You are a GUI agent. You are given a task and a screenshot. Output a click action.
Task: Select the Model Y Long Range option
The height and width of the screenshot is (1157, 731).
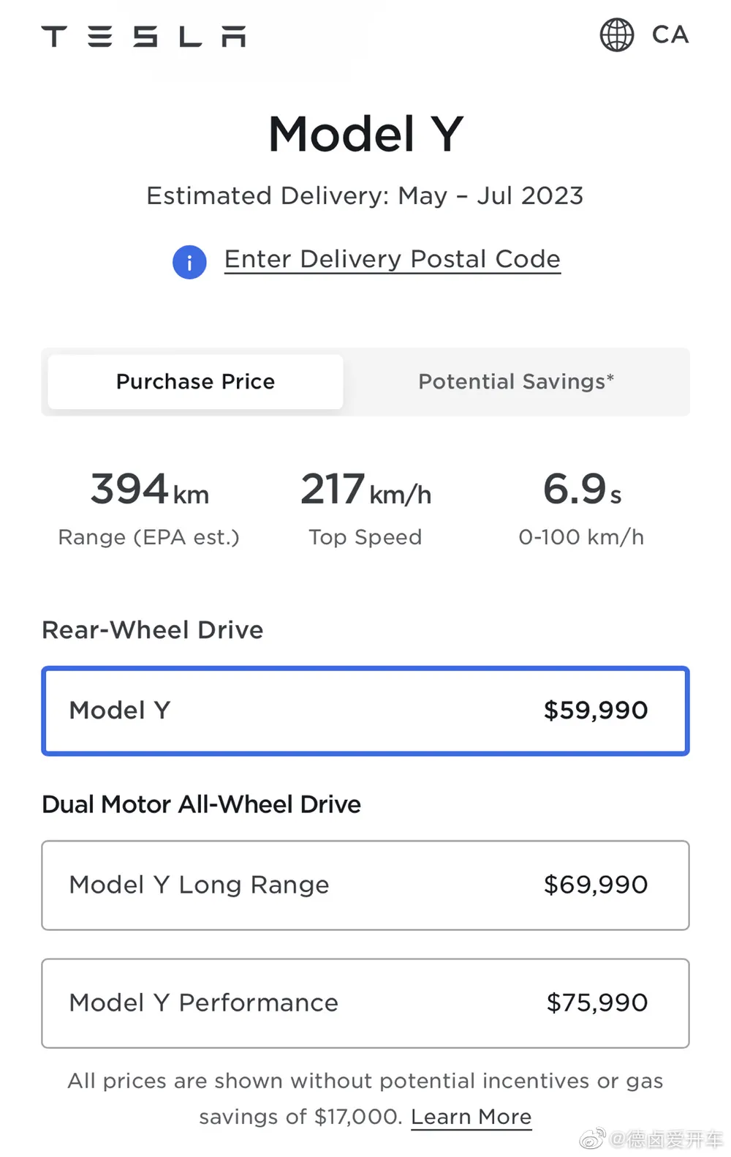365,885
